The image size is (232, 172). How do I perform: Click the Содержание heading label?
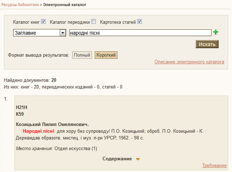(x=117, y=159)
